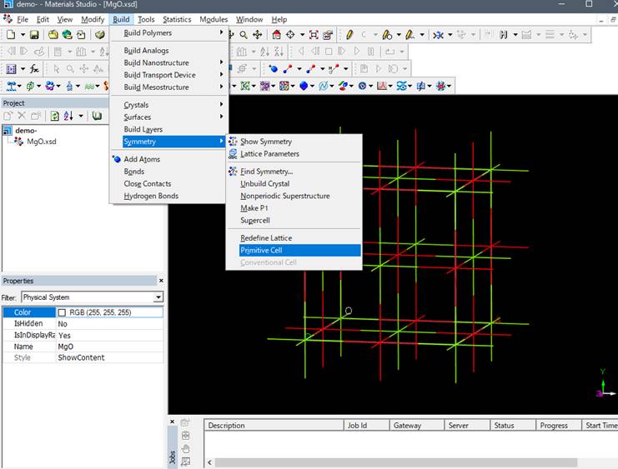Click the Status column header
The image size is (618, 469).
(x=513, y=426)
